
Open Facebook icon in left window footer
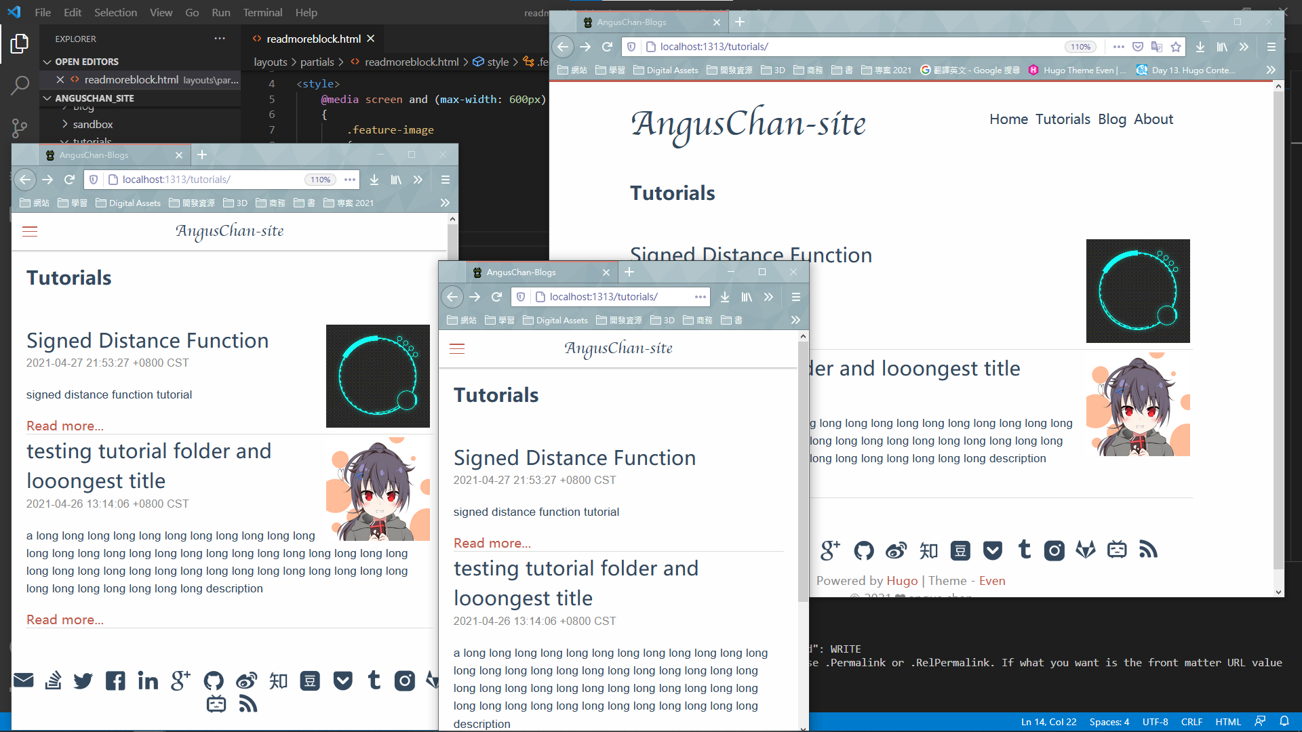click(115, 680)
